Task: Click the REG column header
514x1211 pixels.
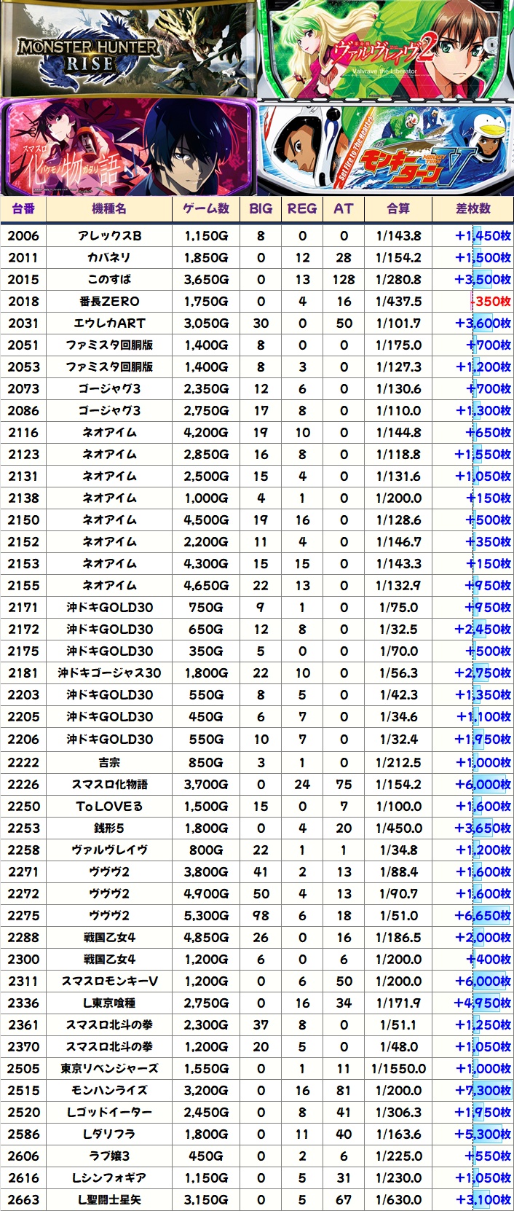Action: [x=302, y=209]
